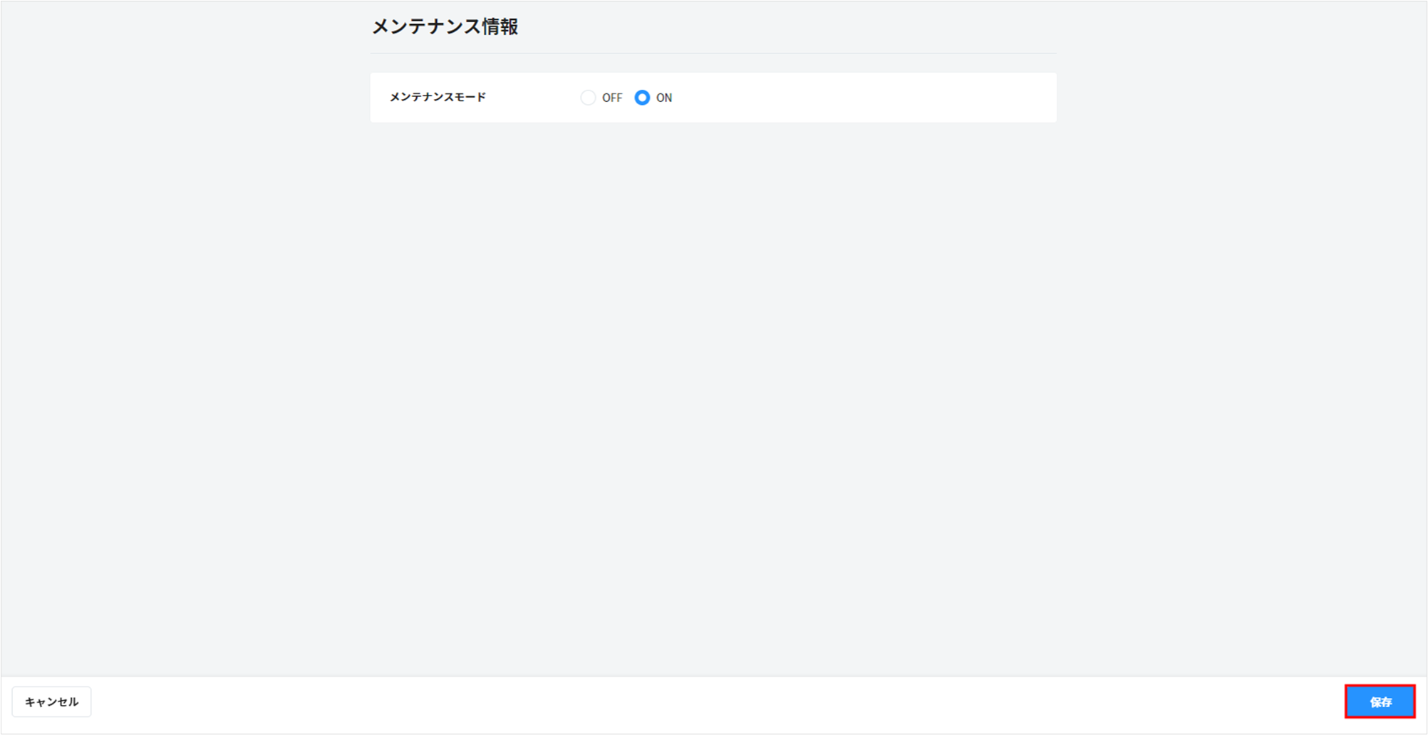Click the メンテナンス情報 heading
Screen dimensions: 1428x735
pos(445,27)
